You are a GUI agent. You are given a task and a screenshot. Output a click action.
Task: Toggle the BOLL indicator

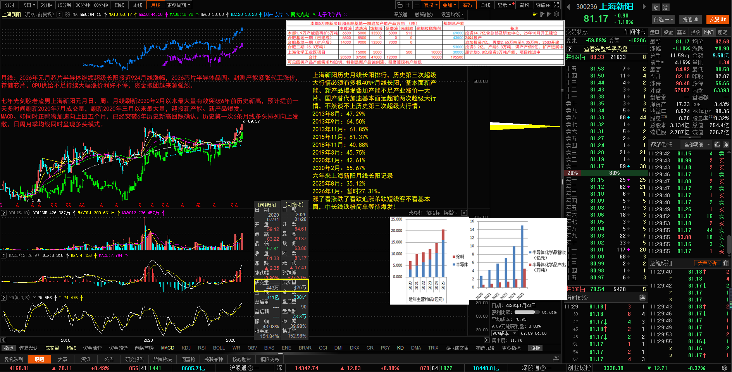(x=219, y=348)
